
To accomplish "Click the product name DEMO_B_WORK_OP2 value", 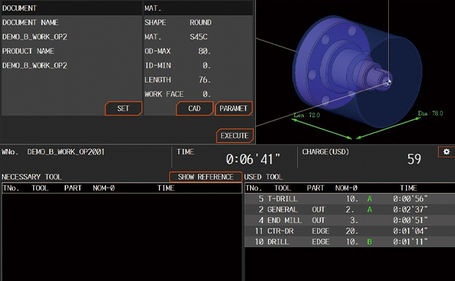I will (x=35, y=65).
